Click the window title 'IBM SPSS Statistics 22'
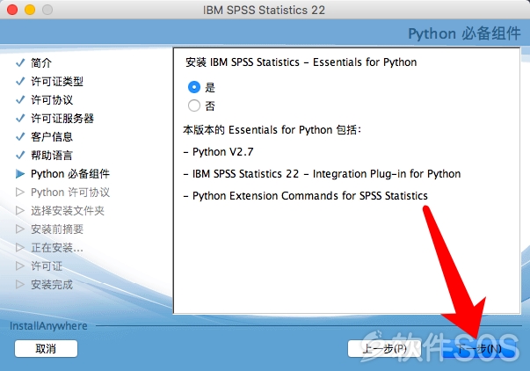 (x=264, y=10)
